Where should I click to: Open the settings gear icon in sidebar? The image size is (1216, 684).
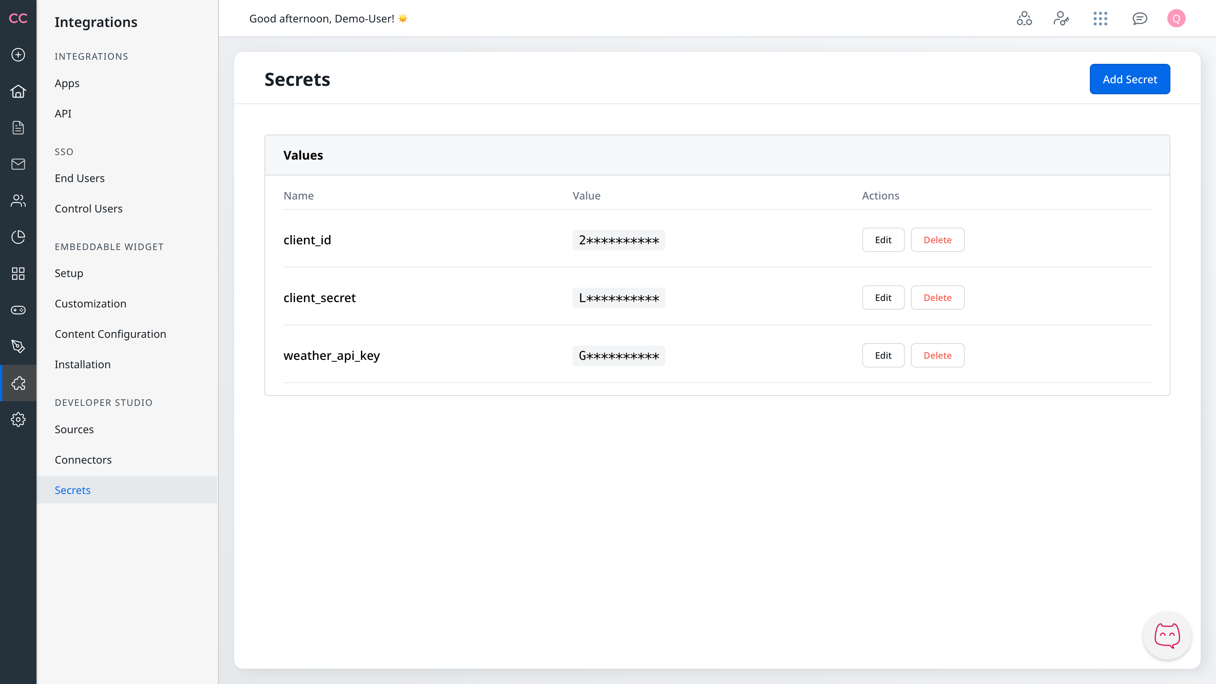point(18,419)
